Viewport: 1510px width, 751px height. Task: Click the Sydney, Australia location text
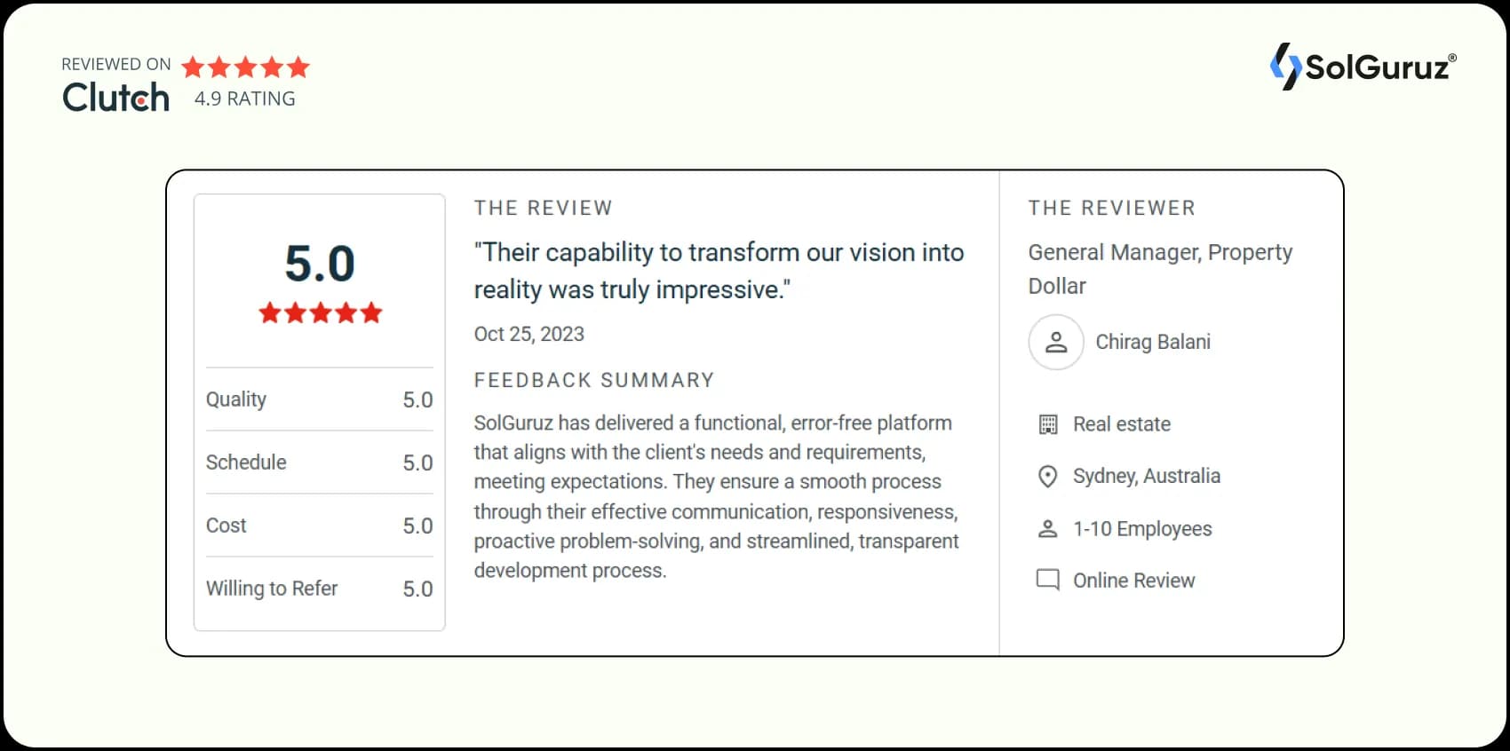point(1147,476)
